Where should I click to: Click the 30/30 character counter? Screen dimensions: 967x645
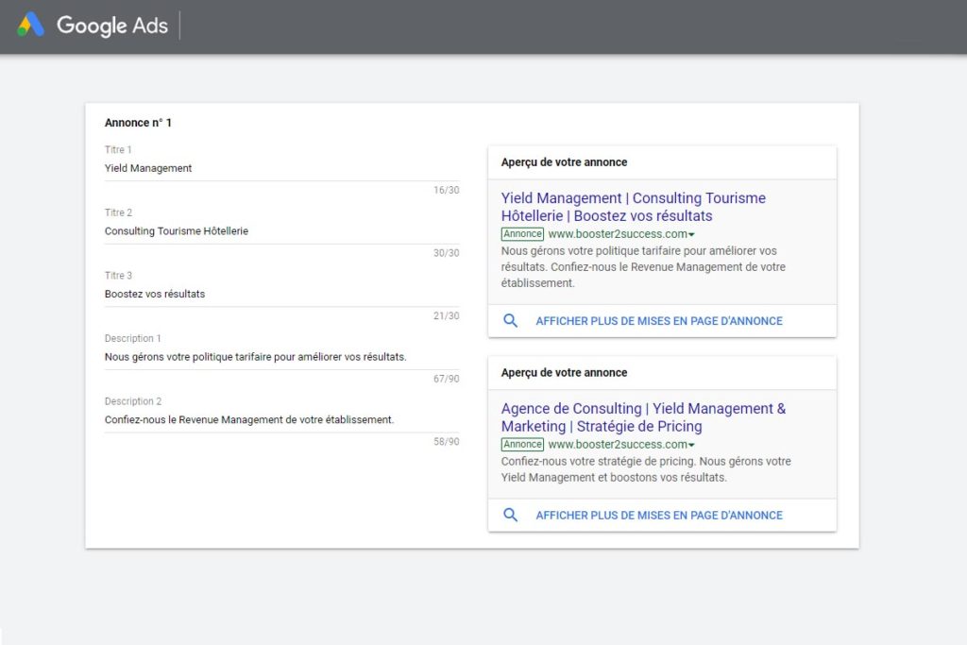coord(446,253)
